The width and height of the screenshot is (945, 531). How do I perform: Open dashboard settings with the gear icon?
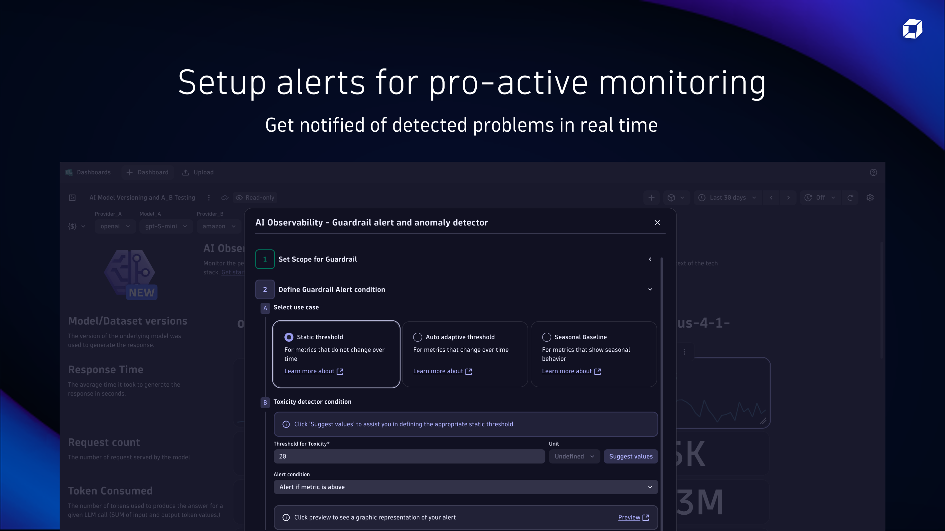pos(870,197)
